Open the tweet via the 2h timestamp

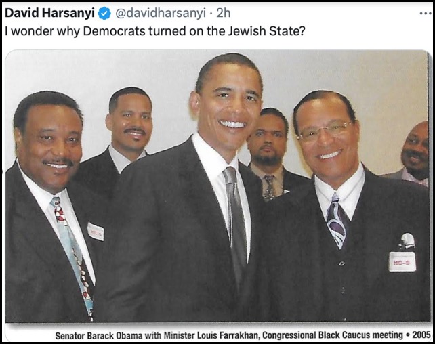tap(223, 13)
